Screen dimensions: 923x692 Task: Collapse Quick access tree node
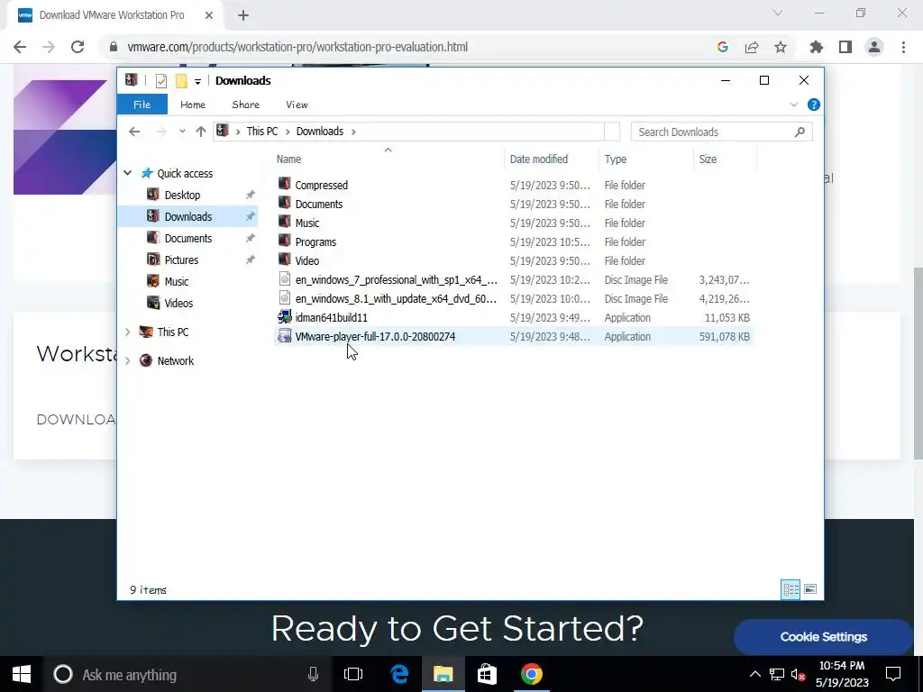tap(127, 173)
